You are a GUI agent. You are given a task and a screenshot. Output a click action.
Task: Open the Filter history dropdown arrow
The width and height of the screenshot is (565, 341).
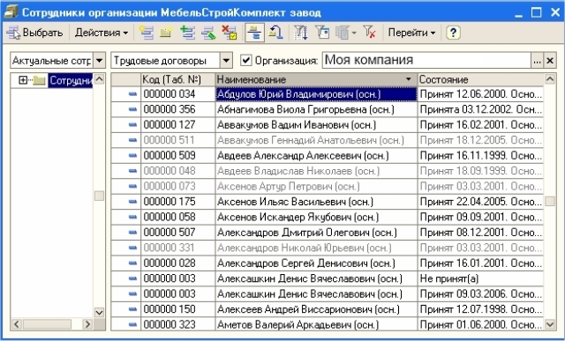[x=354, y=33]
